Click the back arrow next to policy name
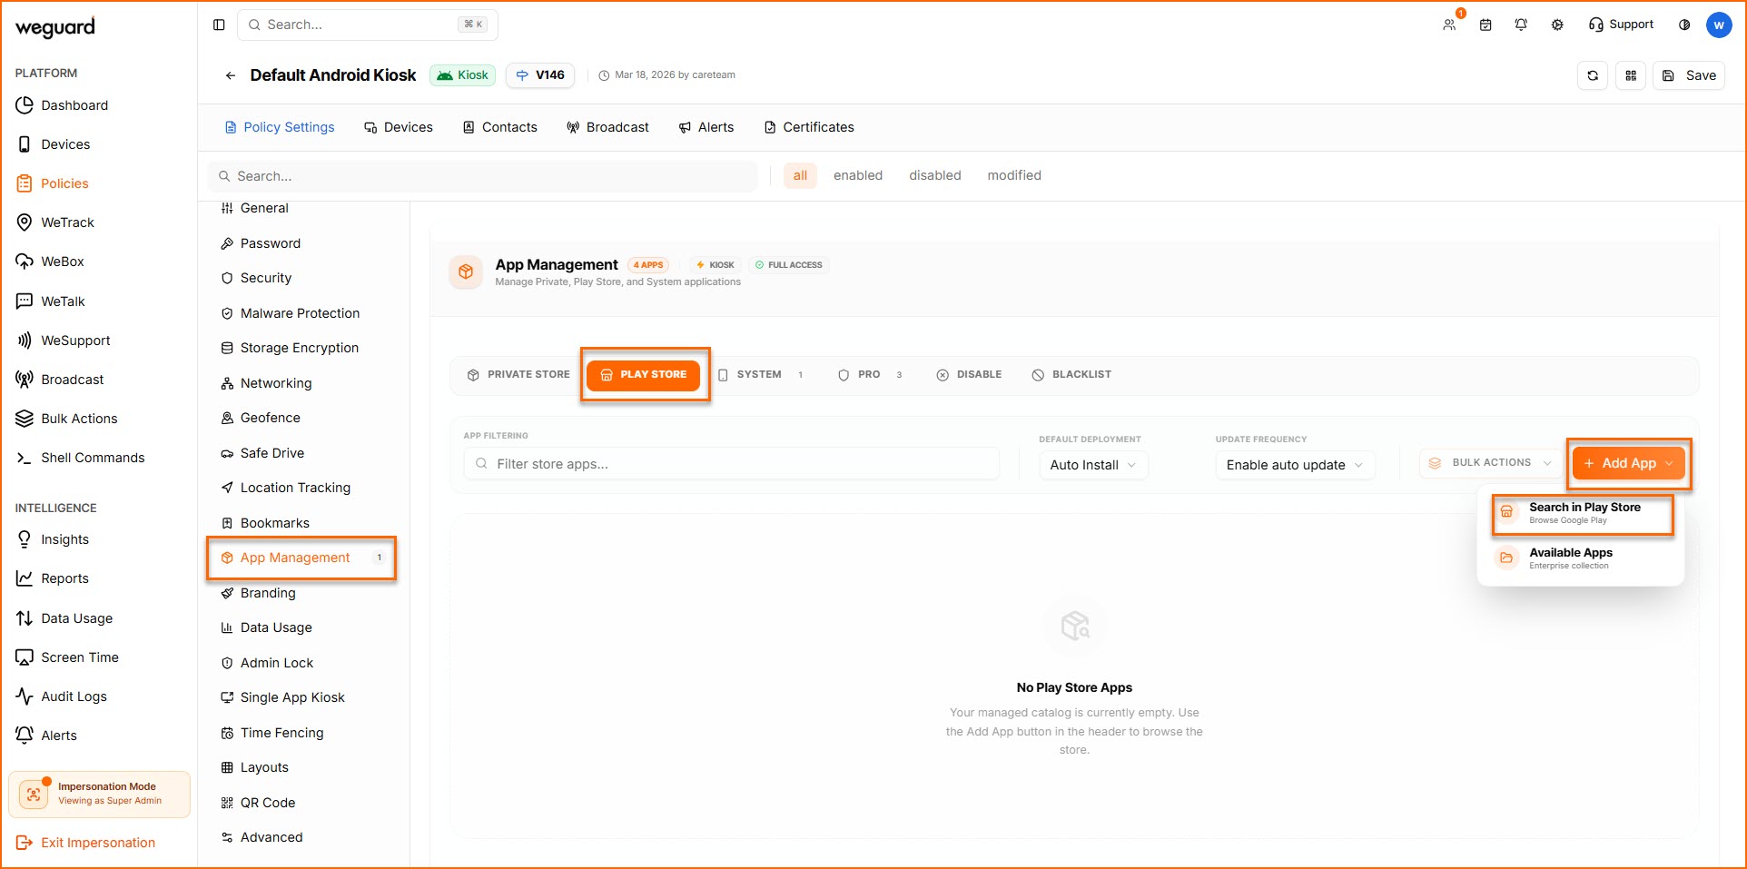Image resolution: width=1747 pixels, height=869 pixels. [231, 75]
